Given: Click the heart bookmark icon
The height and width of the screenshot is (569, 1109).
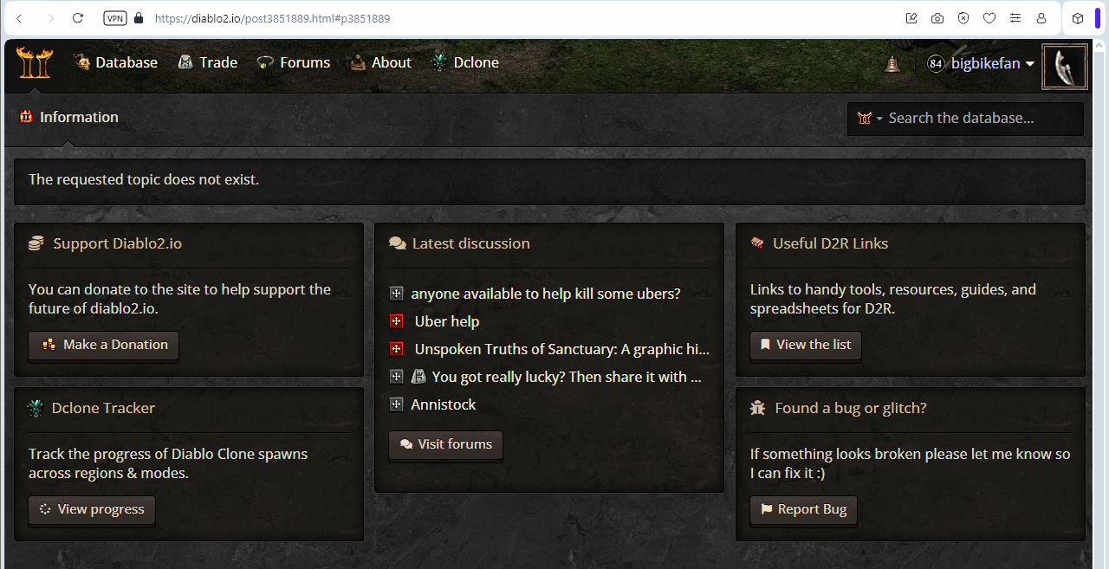Looking at the screenshot, I should tap(989, 18).
